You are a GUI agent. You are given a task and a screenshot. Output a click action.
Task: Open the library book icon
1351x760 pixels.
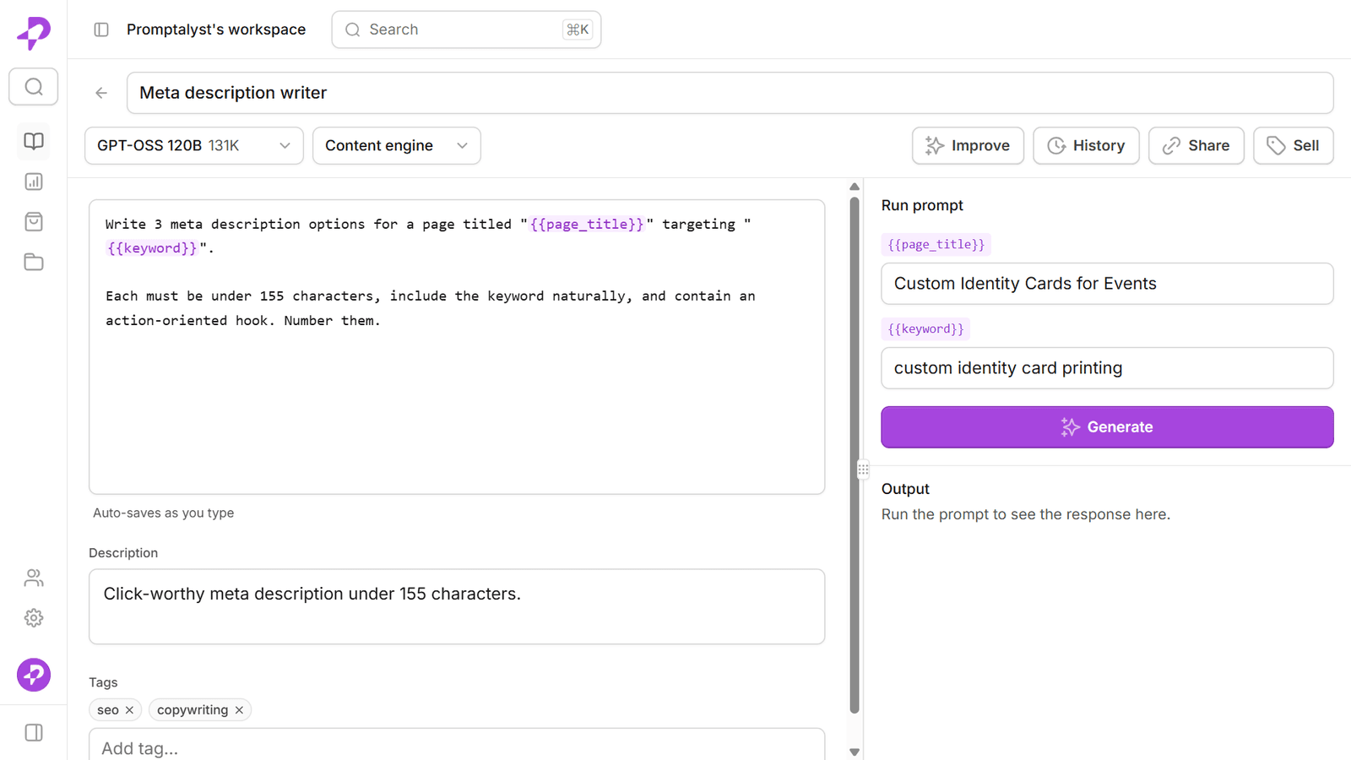pos(34,141)
